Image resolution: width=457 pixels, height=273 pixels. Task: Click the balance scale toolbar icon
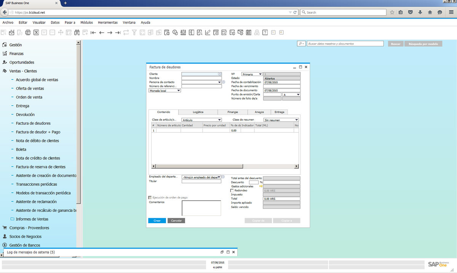[x=183, y=32]
